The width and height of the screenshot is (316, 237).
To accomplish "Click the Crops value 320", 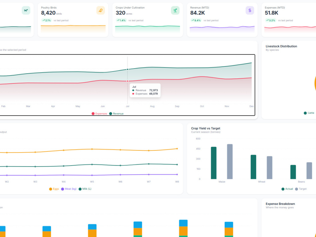I will click(x=120, y=13).
